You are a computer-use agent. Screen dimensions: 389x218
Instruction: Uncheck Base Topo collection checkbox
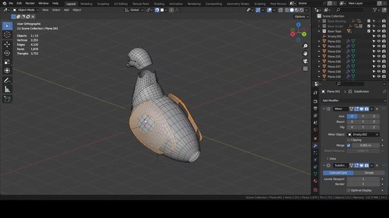(x=369, y=31)
